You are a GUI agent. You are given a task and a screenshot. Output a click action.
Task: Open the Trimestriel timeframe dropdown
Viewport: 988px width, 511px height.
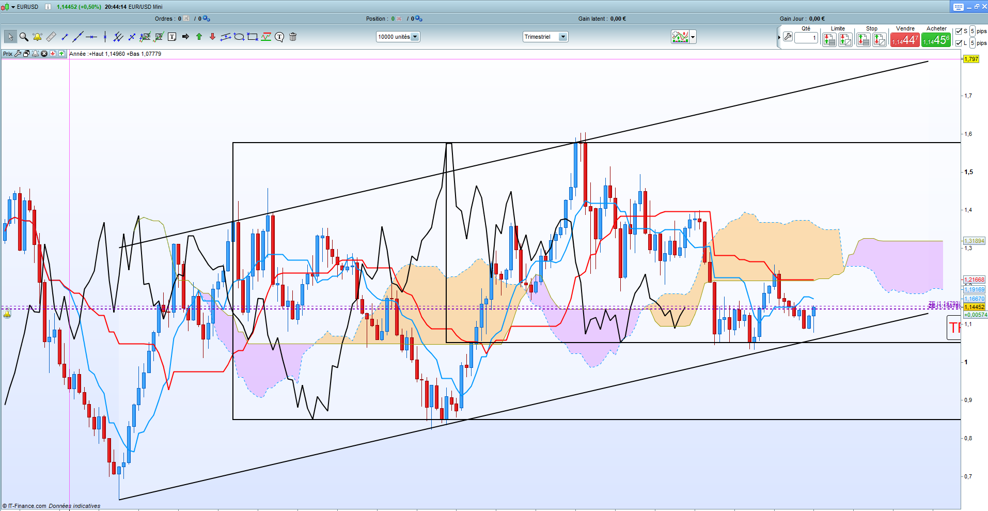[x=545, y=37]
